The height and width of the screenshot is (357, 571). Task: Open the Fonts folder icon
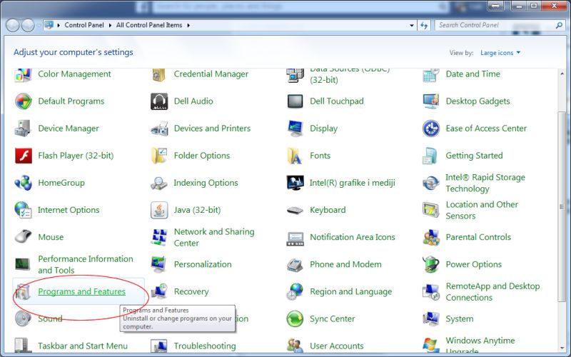[295, 156]
